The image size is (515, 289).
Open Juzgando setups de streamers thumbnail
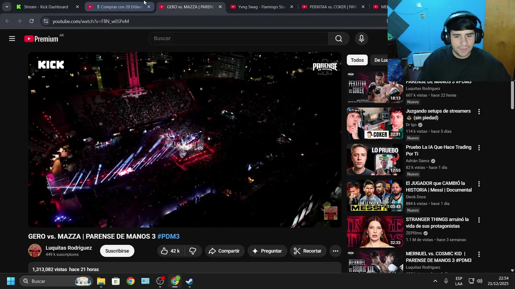375,123
